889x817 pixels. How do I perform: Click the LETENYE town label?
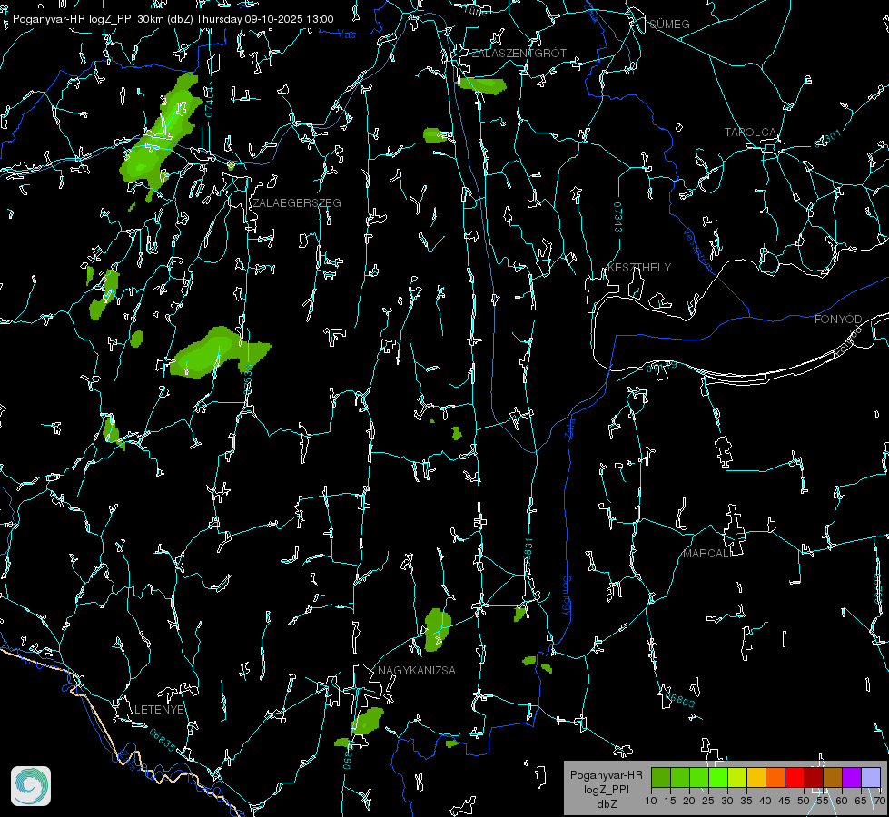(x=159, y=709)
